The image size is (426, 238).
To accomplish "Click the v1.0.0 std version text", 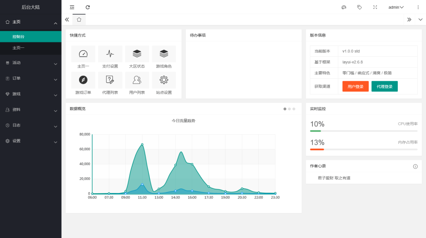I will [x=351, y=51].
